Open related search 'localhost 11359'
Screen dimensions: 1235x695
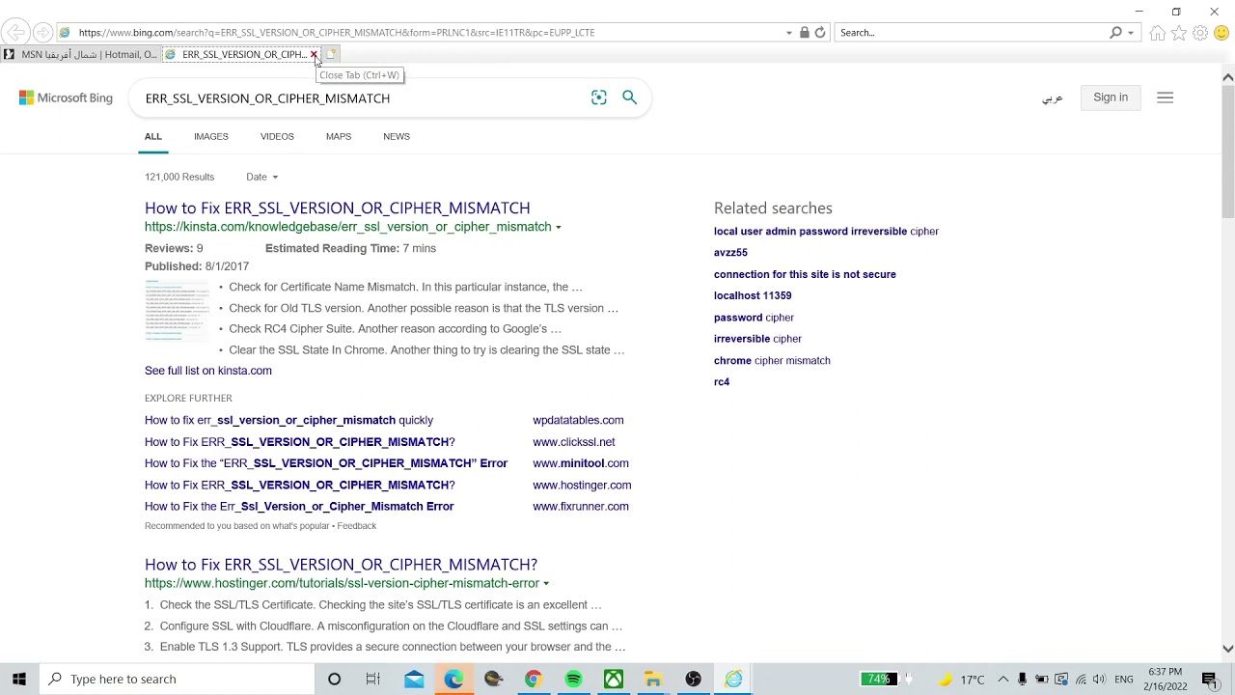pyautogui.click(x=753, y=295)
